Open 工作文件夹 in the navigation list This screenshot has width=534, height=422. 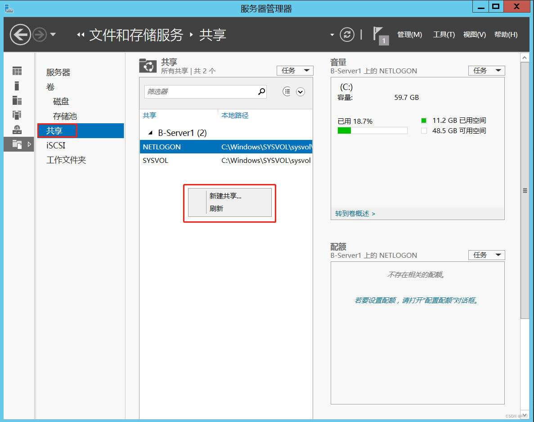[x=66, y=160]
